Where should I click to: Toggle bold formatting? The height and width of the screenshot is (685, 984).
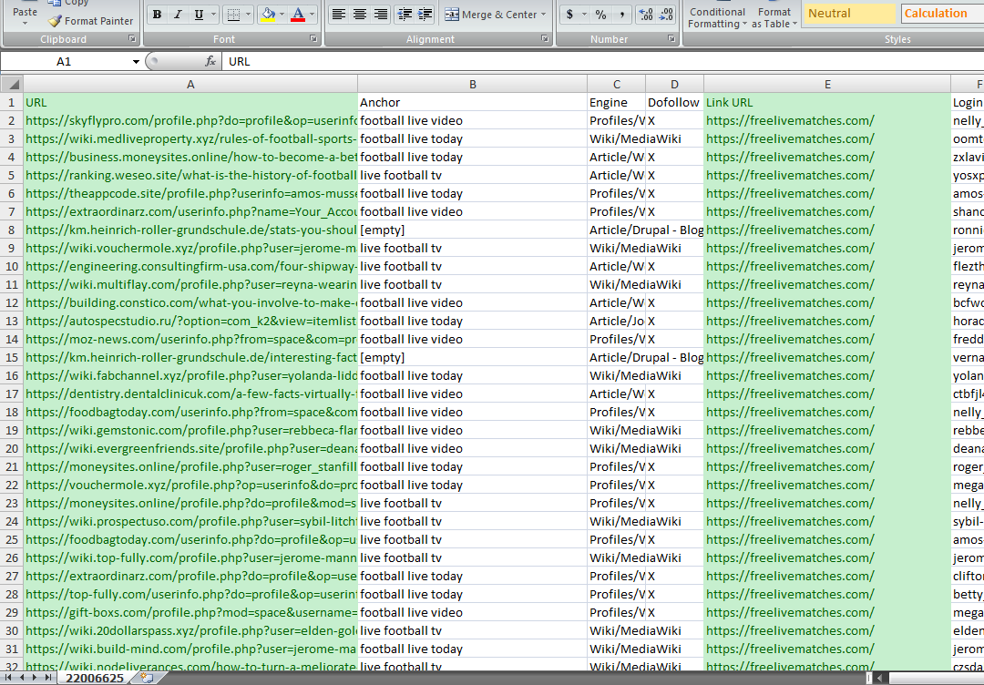click(156, 15)
